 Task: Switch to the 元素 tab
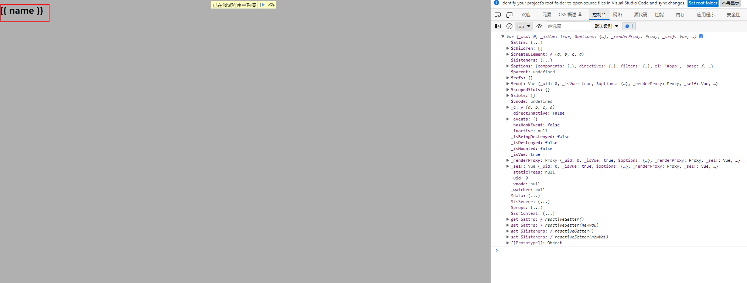pos(547,15)
